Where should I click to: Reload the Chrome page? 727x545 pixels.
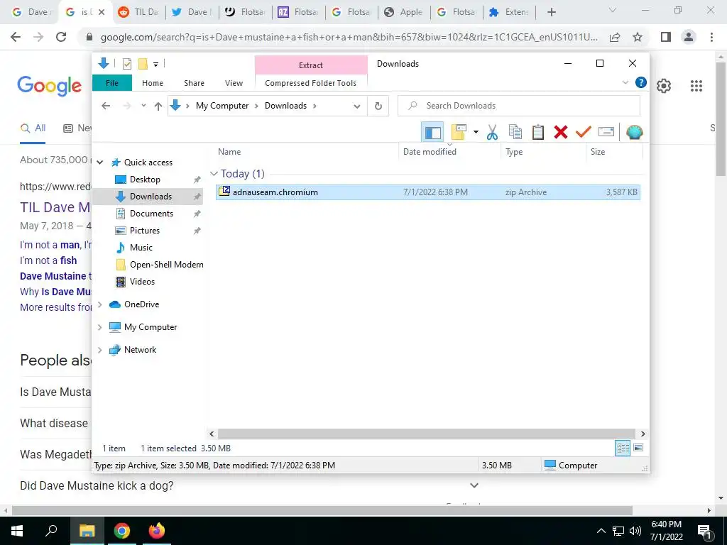coord(61,37)
